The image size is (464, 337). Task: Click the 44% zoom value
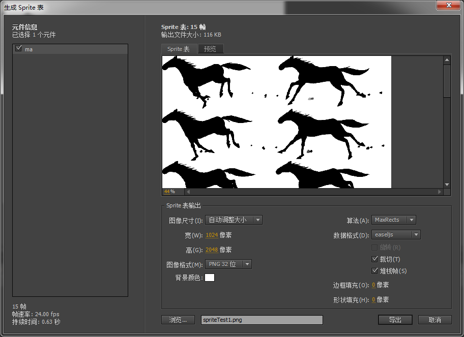pos(169,192)
